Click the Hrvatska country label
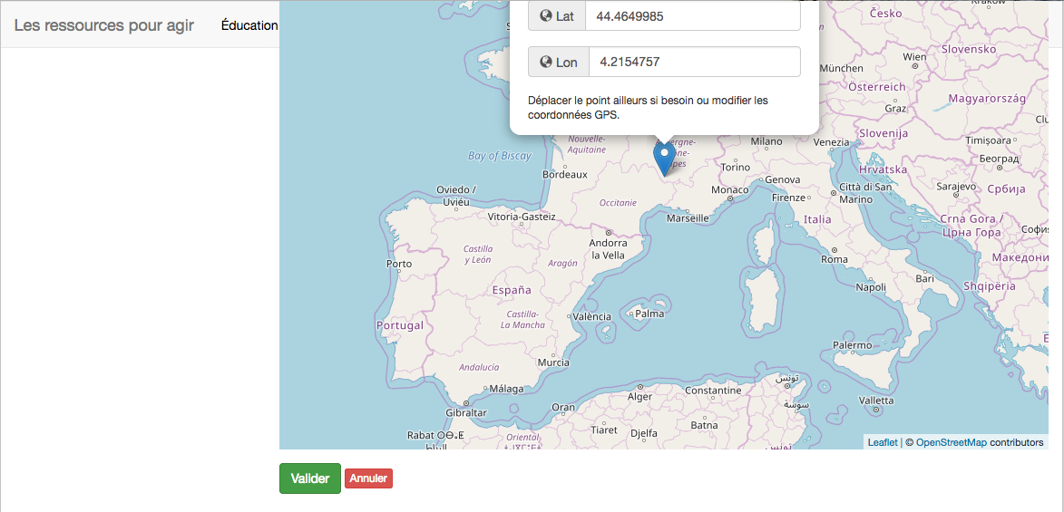The height and width of the screenshot is (512, 1064). tap(883, 169)
